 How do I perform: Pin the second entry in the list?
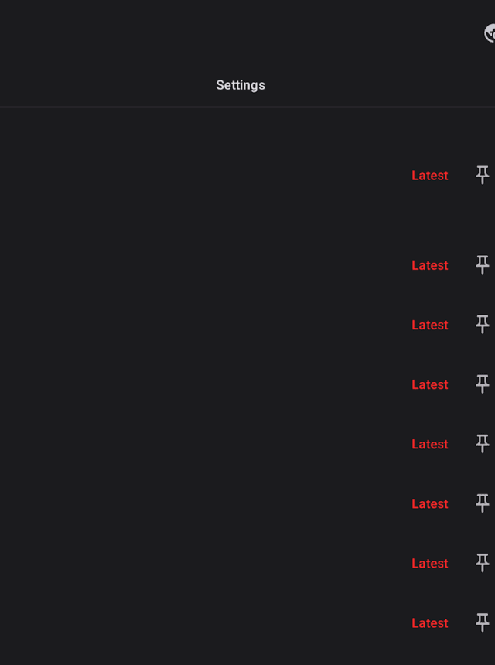[482, 265]
